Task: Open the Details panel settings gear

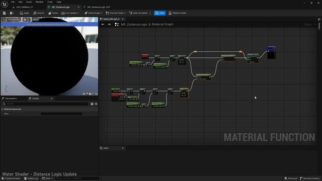Action: pos(96,104)
